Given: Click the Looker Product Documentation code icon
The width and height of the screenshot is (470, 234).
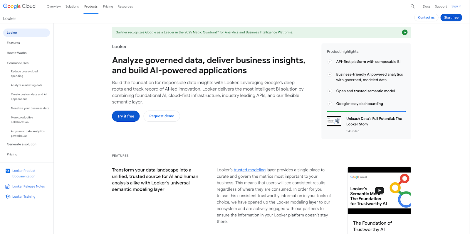Looking at the screenshot, I should (x=8, y=171).
